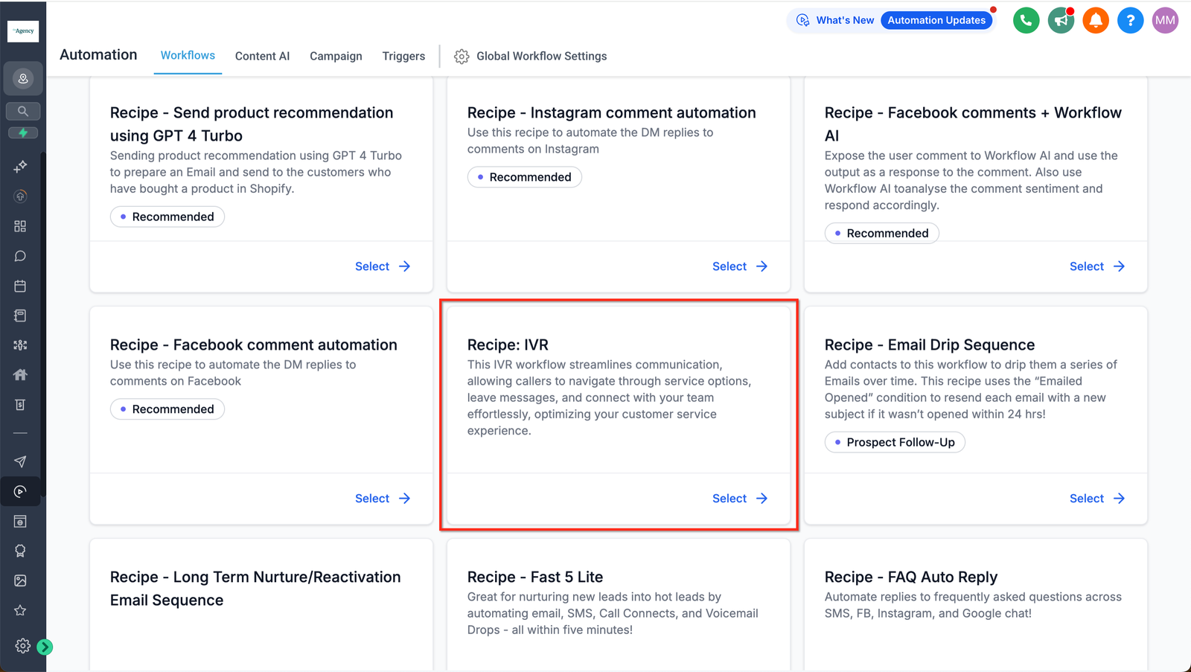Open the star reputation icon in the sidebar
This screenshot has height=672, width=1191.
(x=20, y=610)
